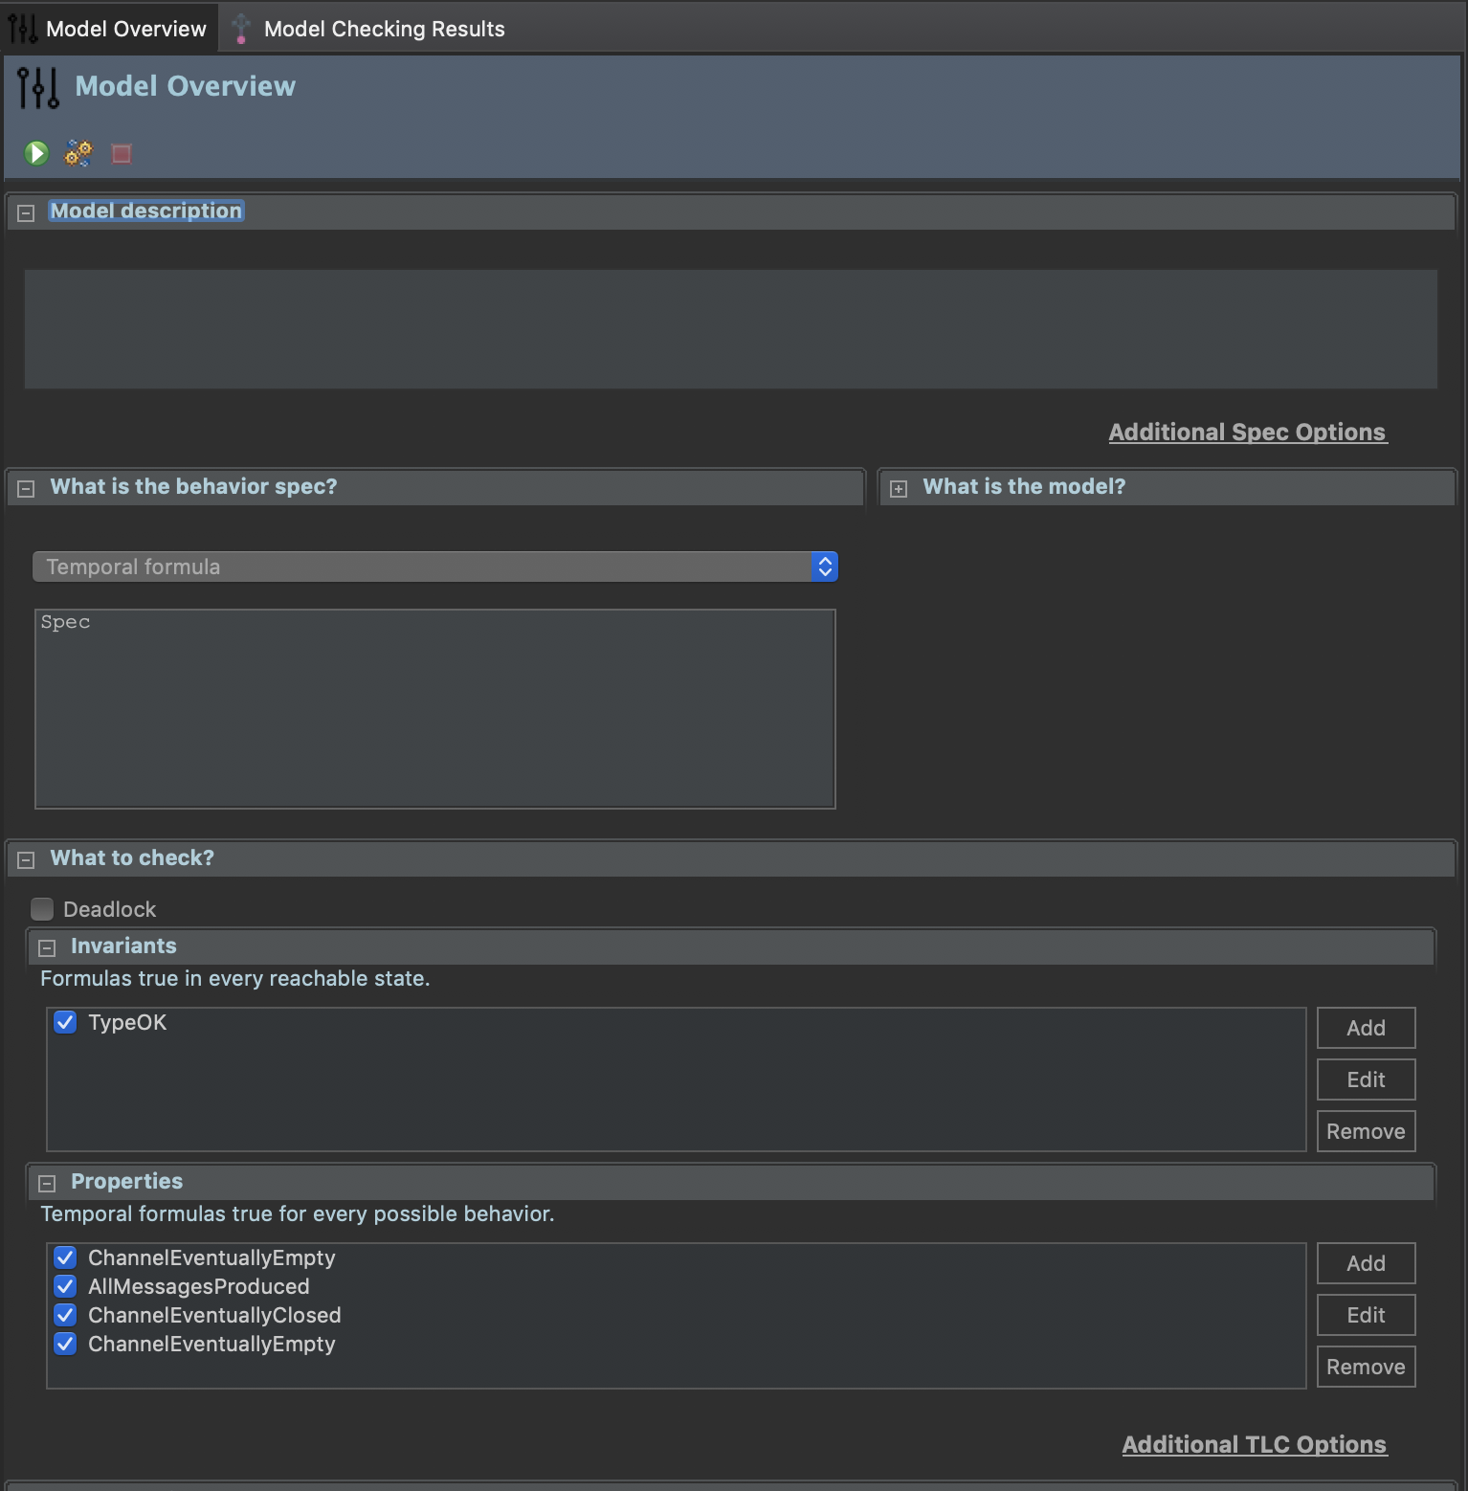Image resolution: width=1468 pixels, height=1491 pixels.
Task: Click into the model description text area
Action: pyautogui.click(x=730, y=328)
